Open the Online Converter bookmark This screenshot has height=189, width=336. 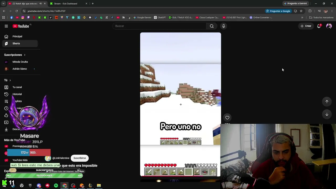tap(261, 18)
